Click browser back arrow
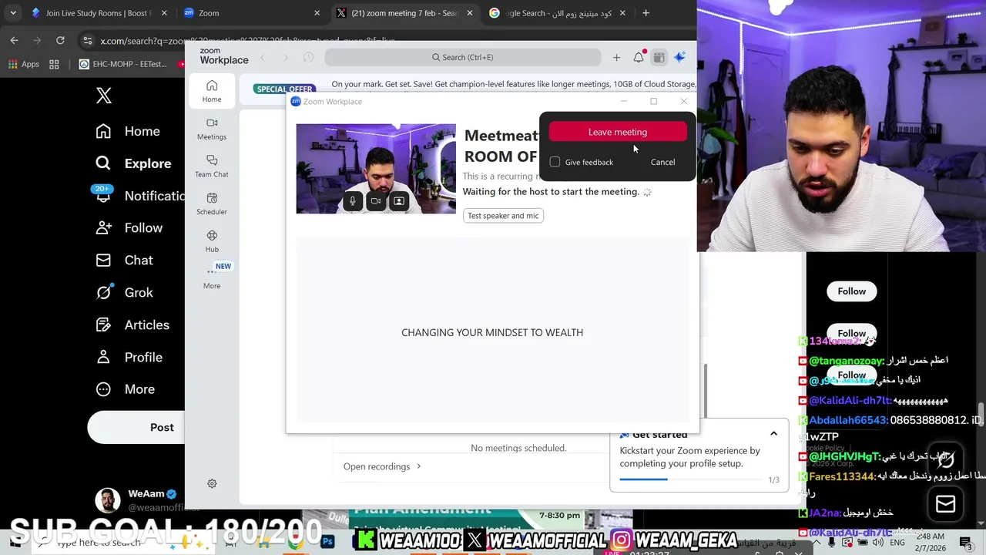 [x=14, y=40]
